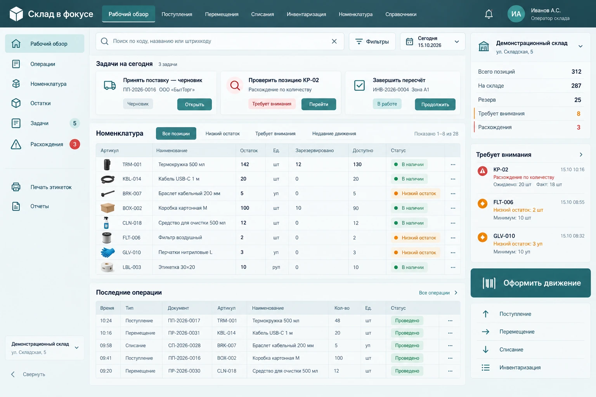Open row menu for LBL-003 Этикетка
596x397 pixels.
pyautogui.click(x=453, y=268)
